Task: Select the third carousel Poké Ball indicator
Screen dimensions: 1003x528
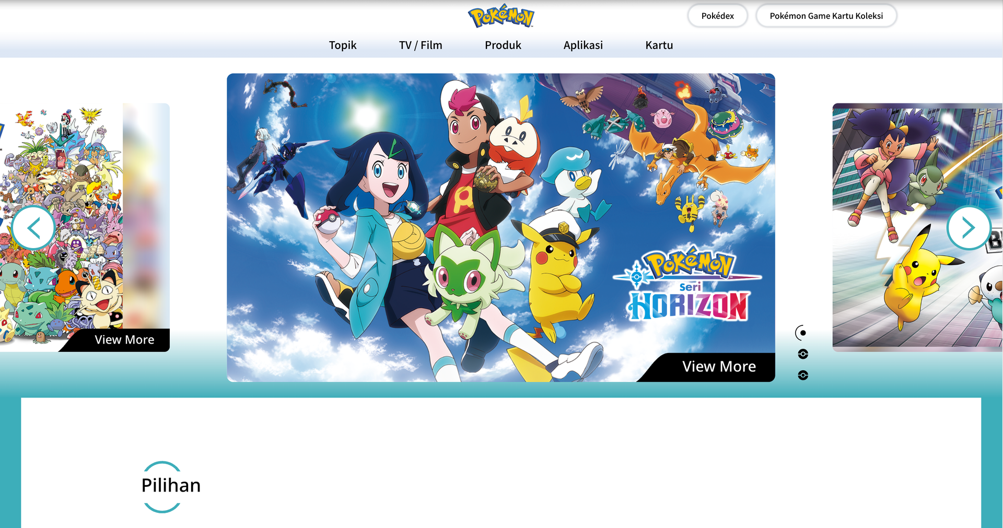Action: tap(803, 376)
